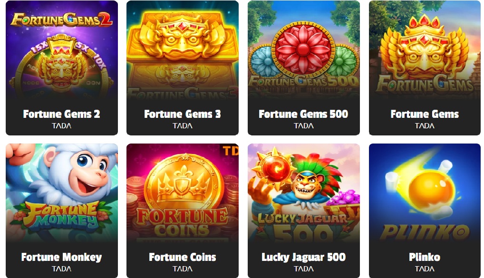Click the 'Fortune Coins' title text
This screenshot has width=484, height=278.
tap(183, 257)
